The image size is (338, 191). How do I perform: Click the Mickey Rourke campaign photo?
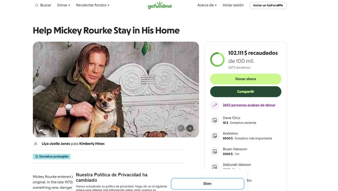[116, 89]
